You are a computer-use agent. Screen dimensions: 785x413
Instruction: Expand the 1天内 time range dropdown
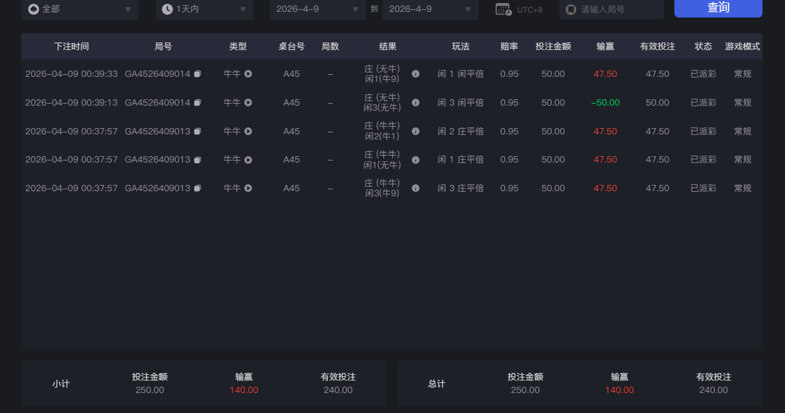pyautogui.click(x=204, y=9)
